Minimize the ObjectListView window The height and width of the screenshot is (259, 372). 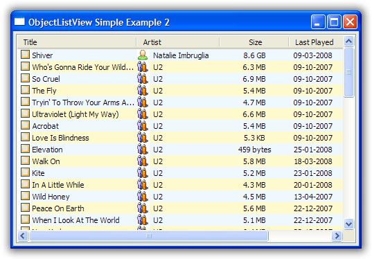[x=318, y=22]
